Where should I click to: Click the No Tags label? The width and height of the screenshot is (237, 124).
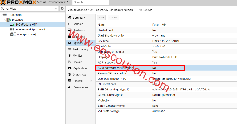(144, 10)
